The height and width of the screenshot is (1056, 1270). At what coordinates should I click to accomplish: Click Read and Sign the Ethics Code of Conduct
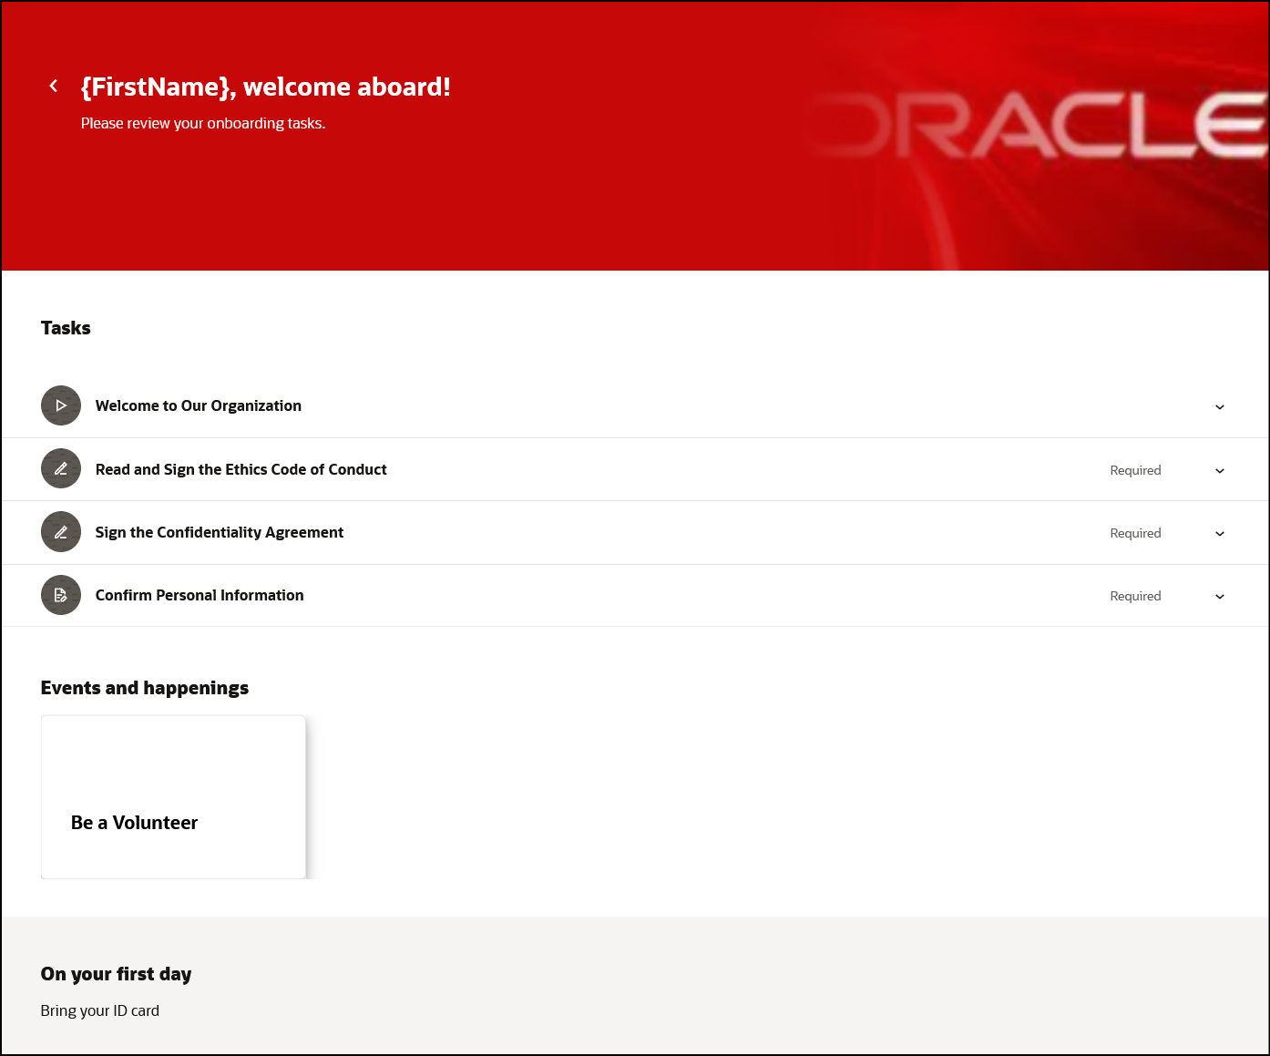241,469
